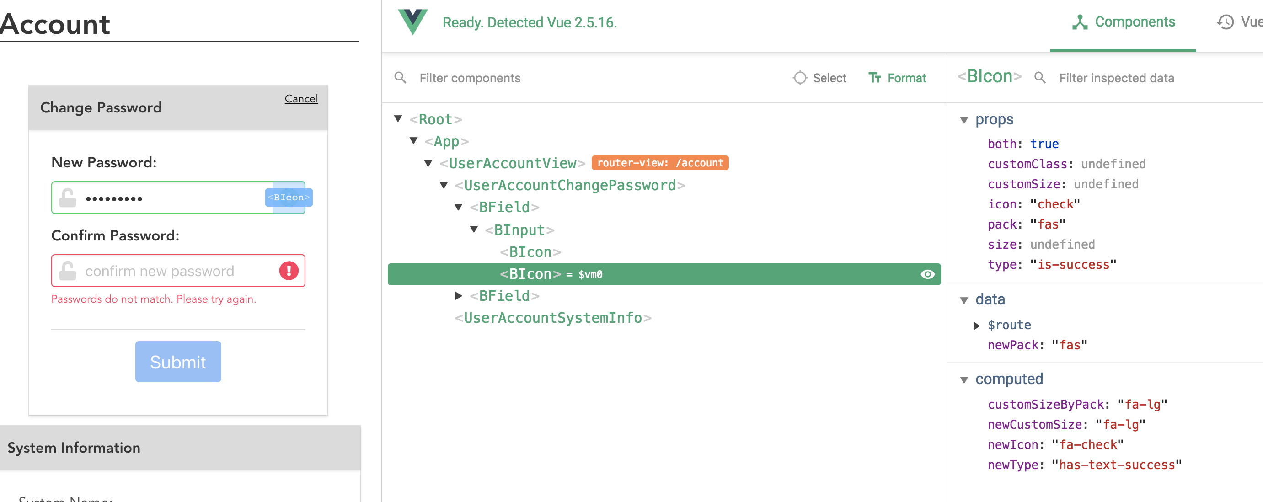Image resolution: width=1263 pixels, height=502 pixels.
Task: Click the Select component button
Action: [819, 78]
